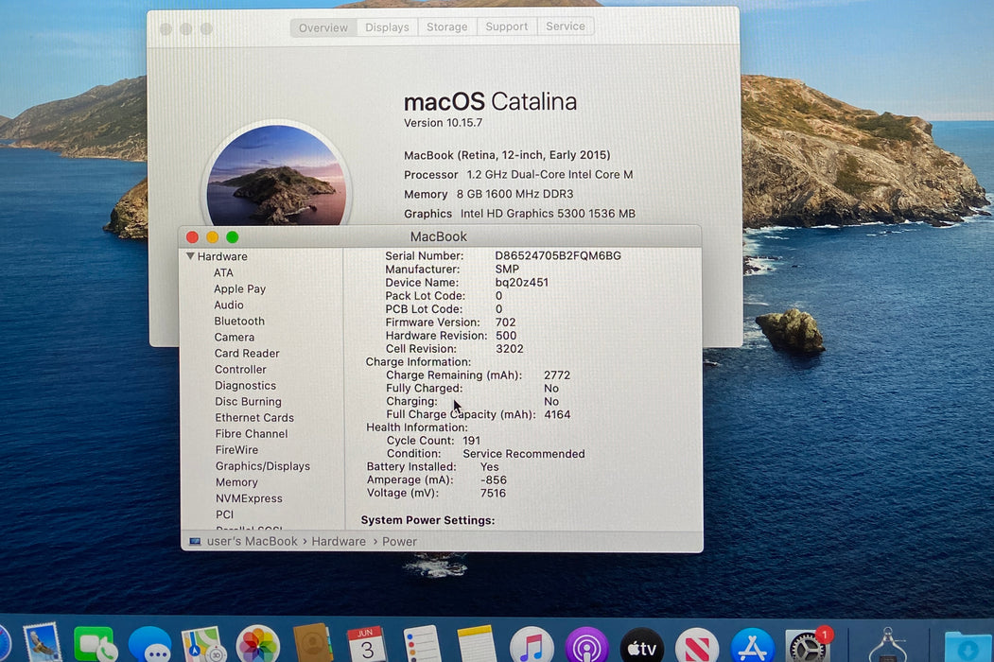Viewport: 994px width, 662px height.
Task: Select FireWire in the Hardware list
Action: [x=236, y=450]
